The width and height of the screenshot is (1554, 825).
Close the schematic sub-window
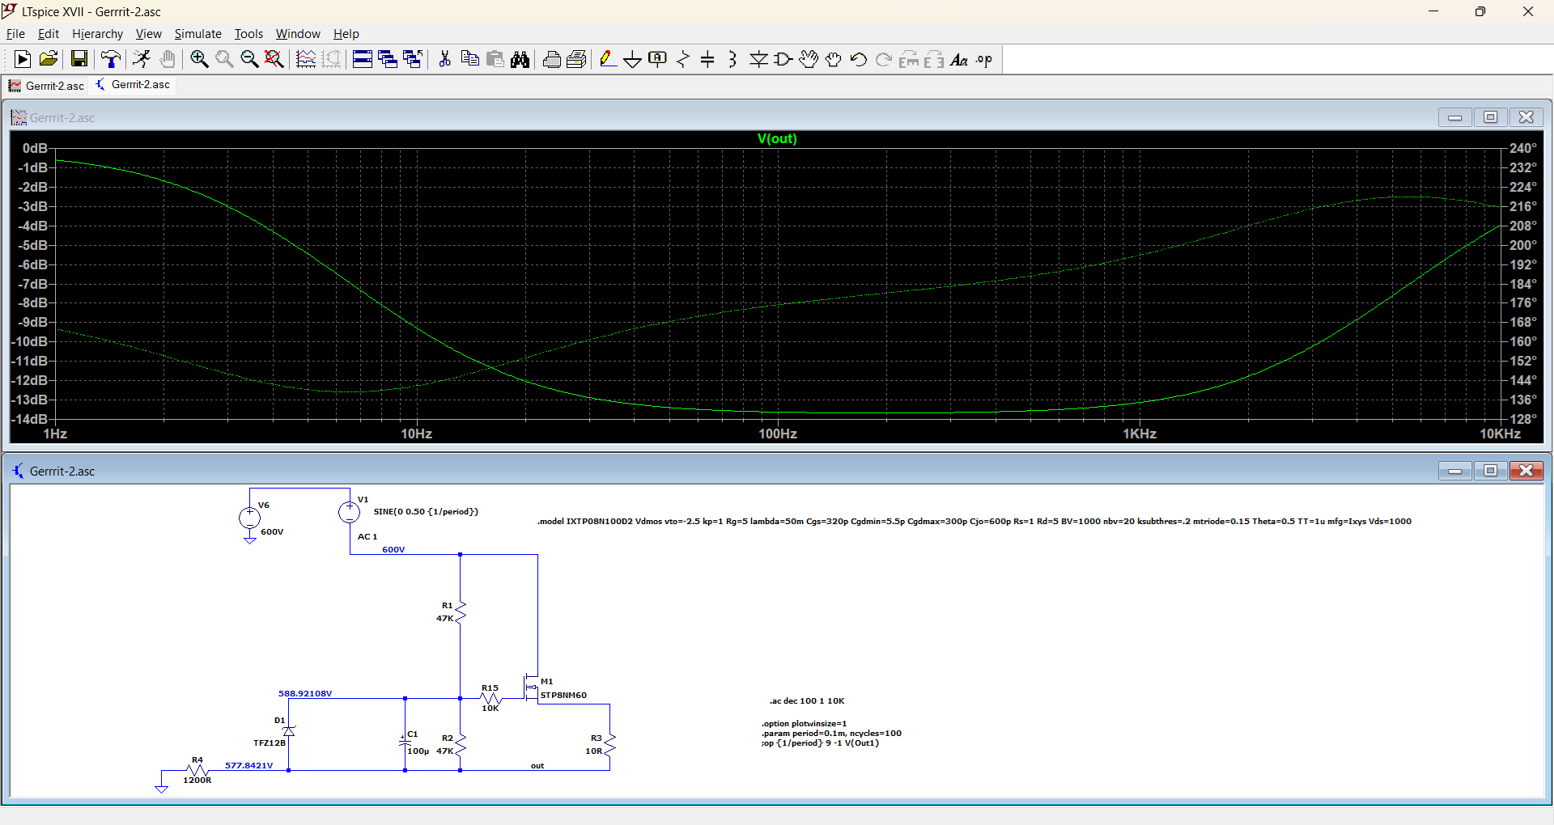pyautogui.click(x=1526, y=471)
